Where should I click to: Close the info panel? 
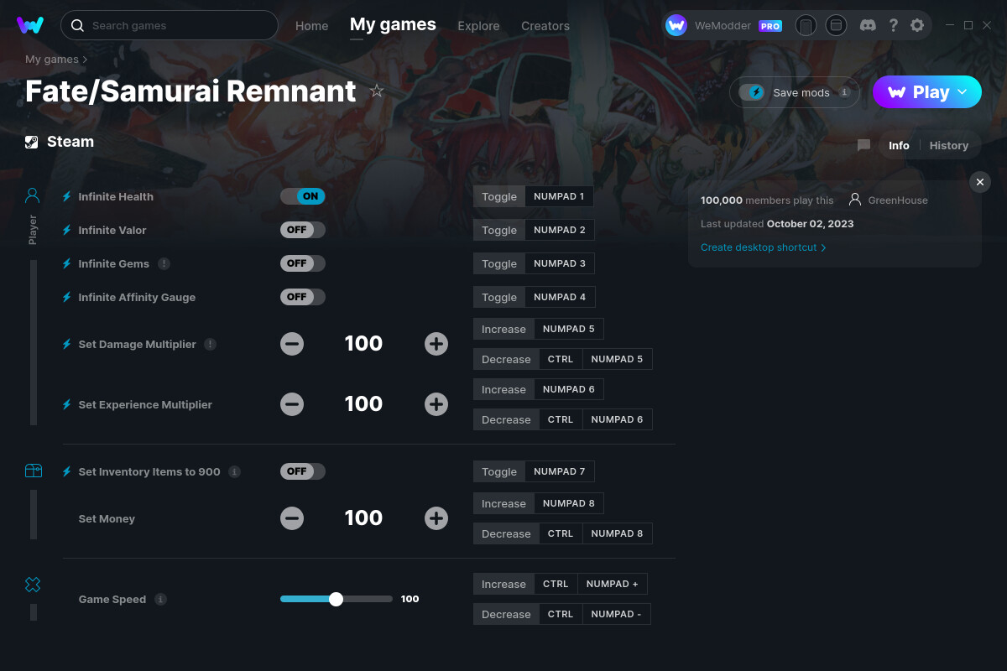click(980, 182)
